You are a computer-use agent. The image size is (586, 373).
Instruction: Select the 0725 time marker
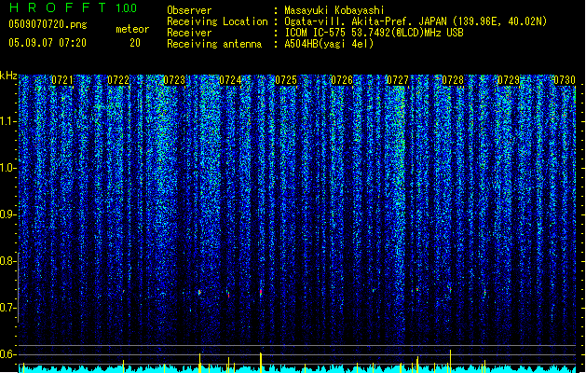[x=286, y=80]
